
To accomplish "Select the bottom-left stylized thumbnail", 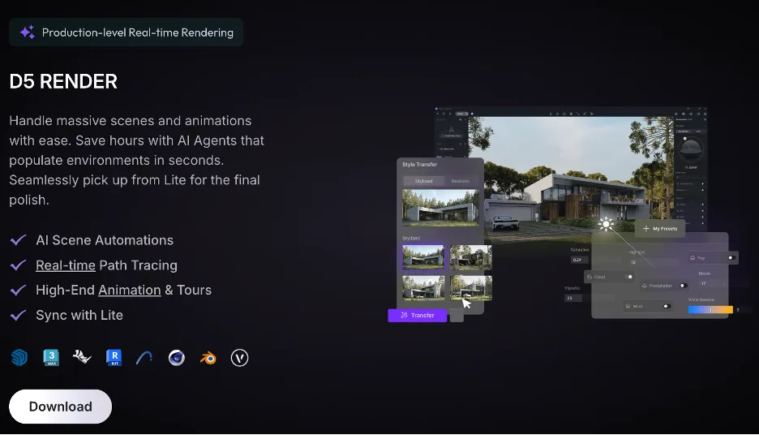I will [x=423, y=288].
